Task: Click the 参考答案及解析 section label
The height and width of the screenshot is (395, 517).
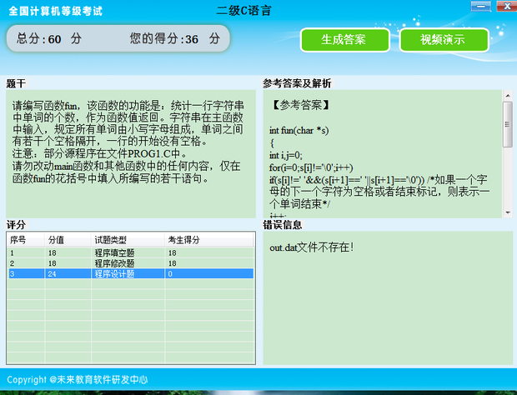Action: coord(297,83)
